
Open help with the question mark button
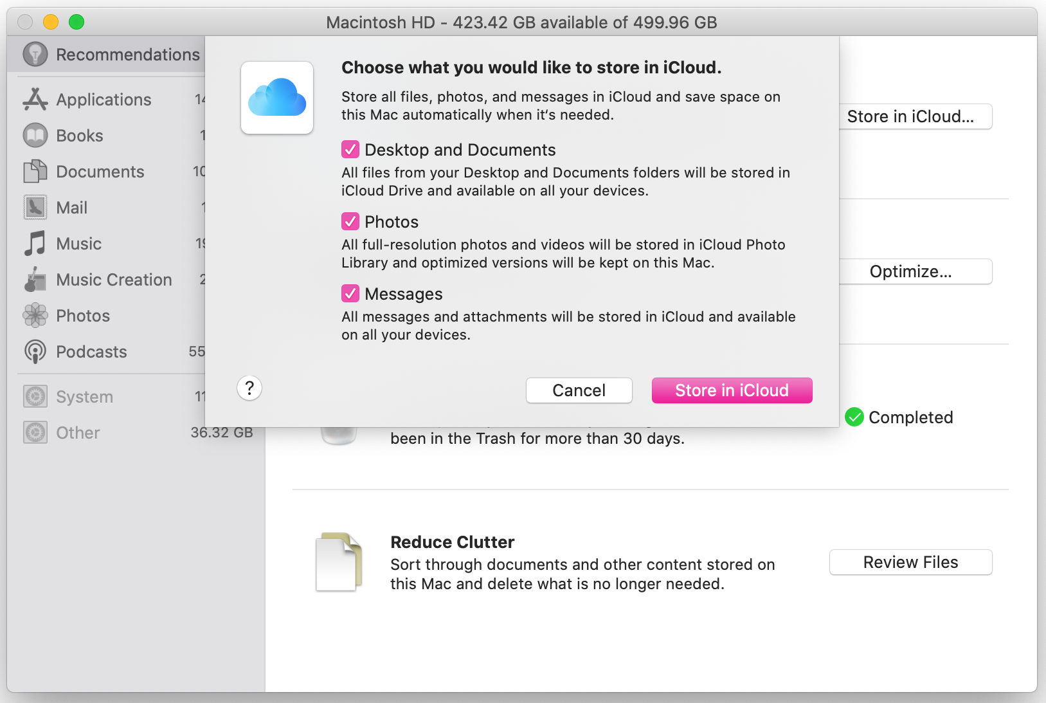tap(249, 388)
